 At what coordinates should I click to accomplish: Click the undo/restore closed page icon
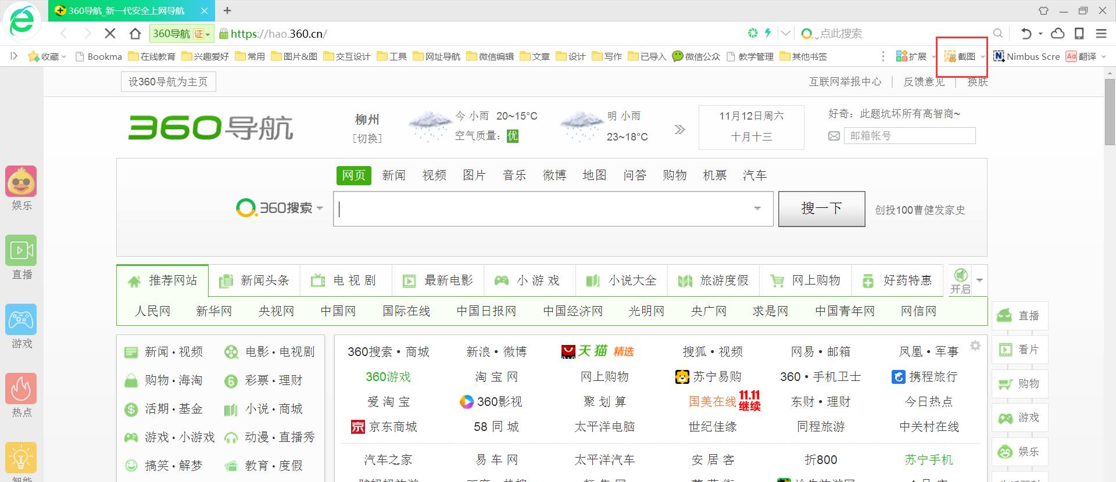click(1026, 34)
